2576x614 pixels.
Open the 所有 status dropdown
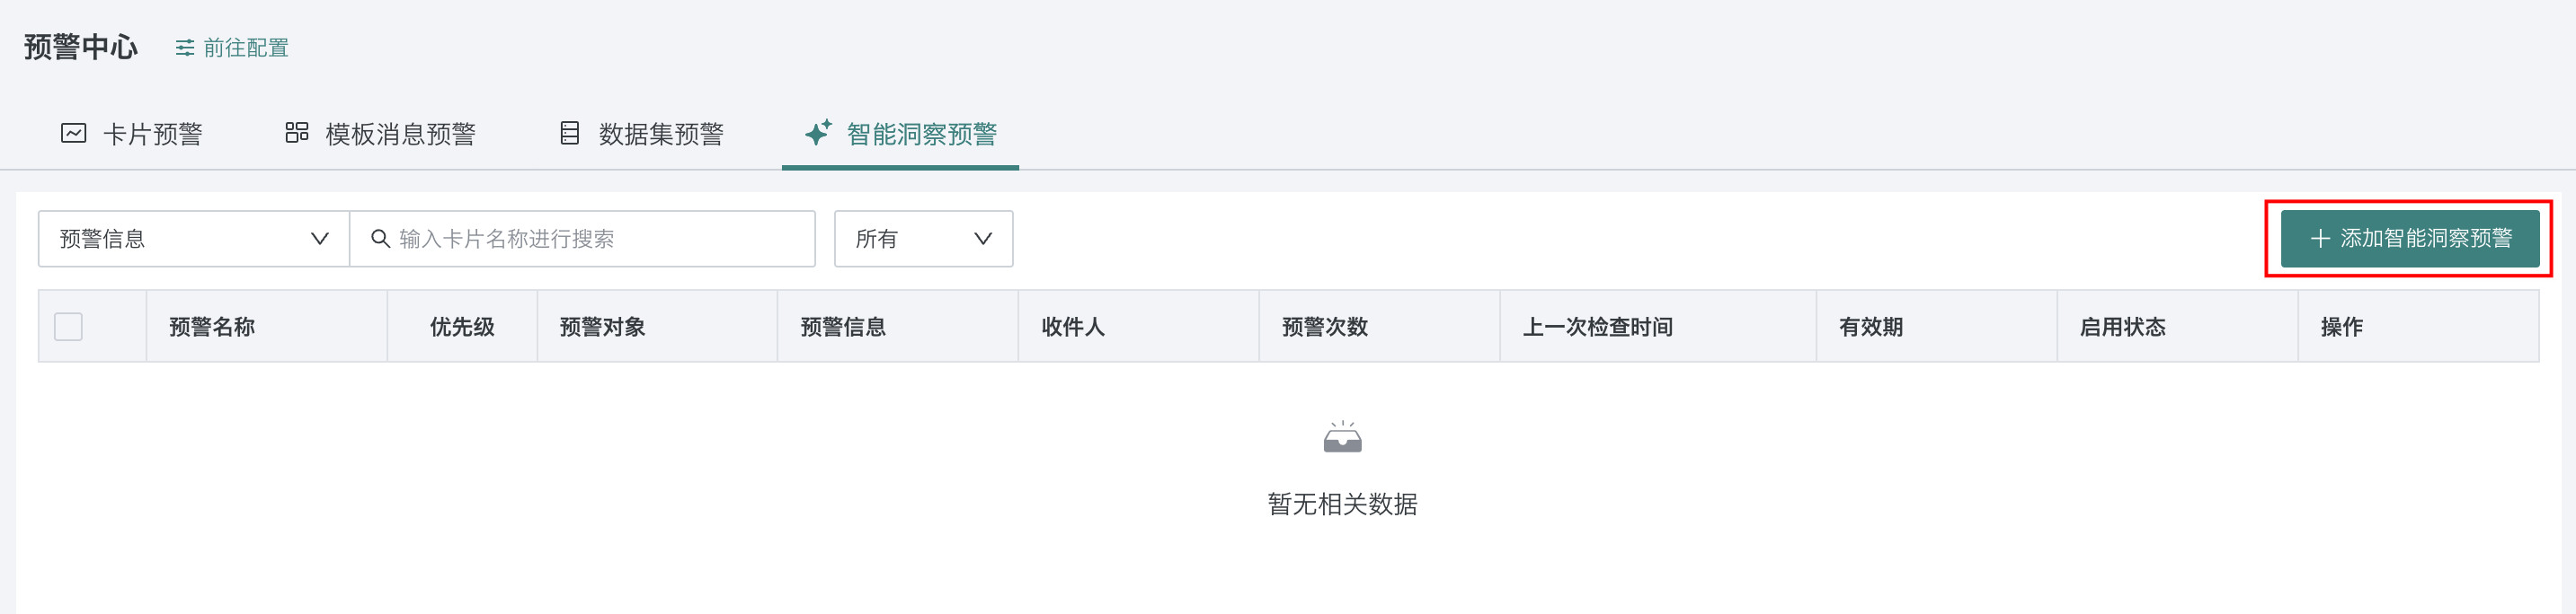[x=922, y=239]
